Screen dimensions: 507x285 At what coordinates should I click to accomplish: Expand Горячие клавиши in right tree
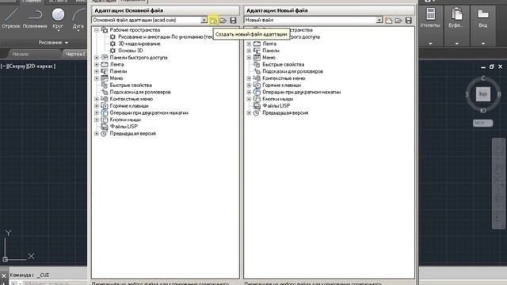249,85
